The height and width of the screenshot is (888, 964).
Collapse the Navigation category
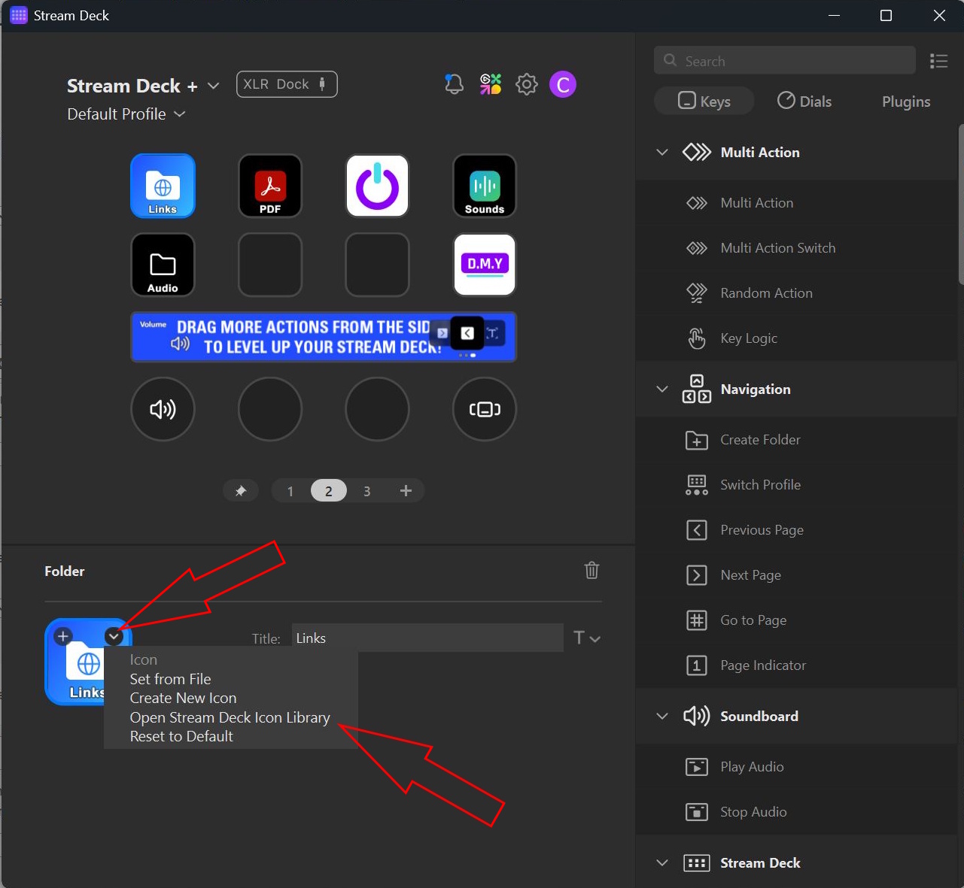click(x=662, y=389)
